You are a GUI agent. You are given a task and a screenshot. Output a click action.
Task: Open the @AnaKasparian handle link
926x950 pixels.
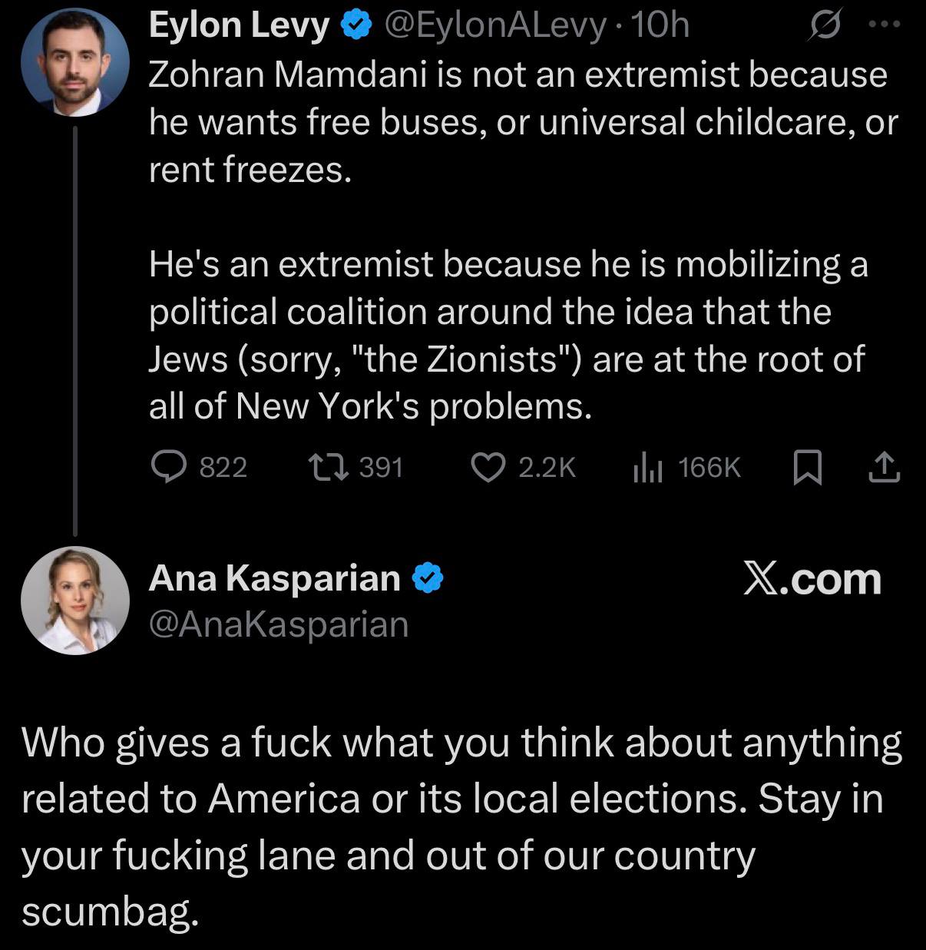278,624
